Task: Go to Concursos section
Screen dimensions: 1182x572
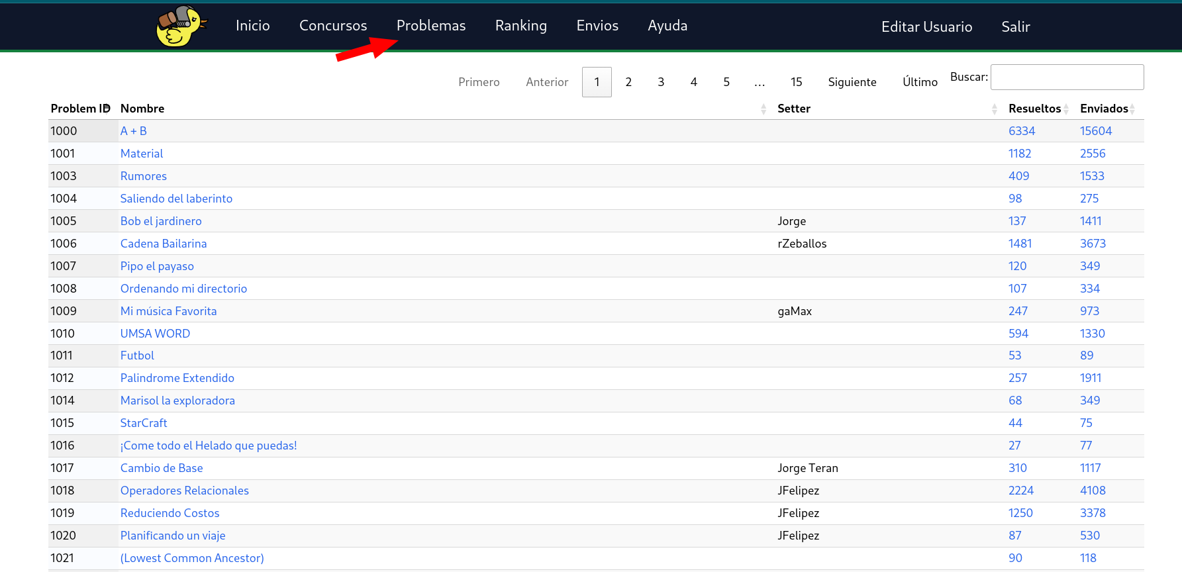Action: click(x=333, y=26)
